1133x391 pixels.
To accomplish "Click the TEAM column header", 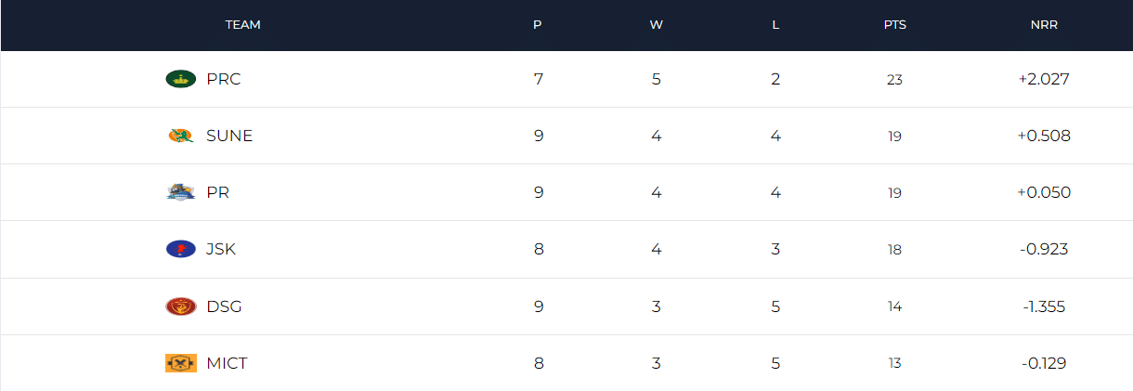I will click(242, 25).
